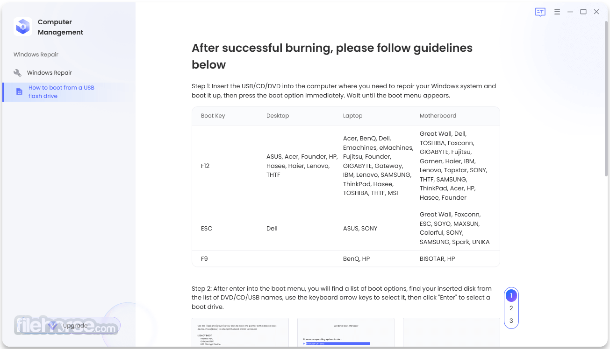Click the wrench icon beside Windows Repair
The height and width of the screenshot is (349, 610).
pos(18,73)
